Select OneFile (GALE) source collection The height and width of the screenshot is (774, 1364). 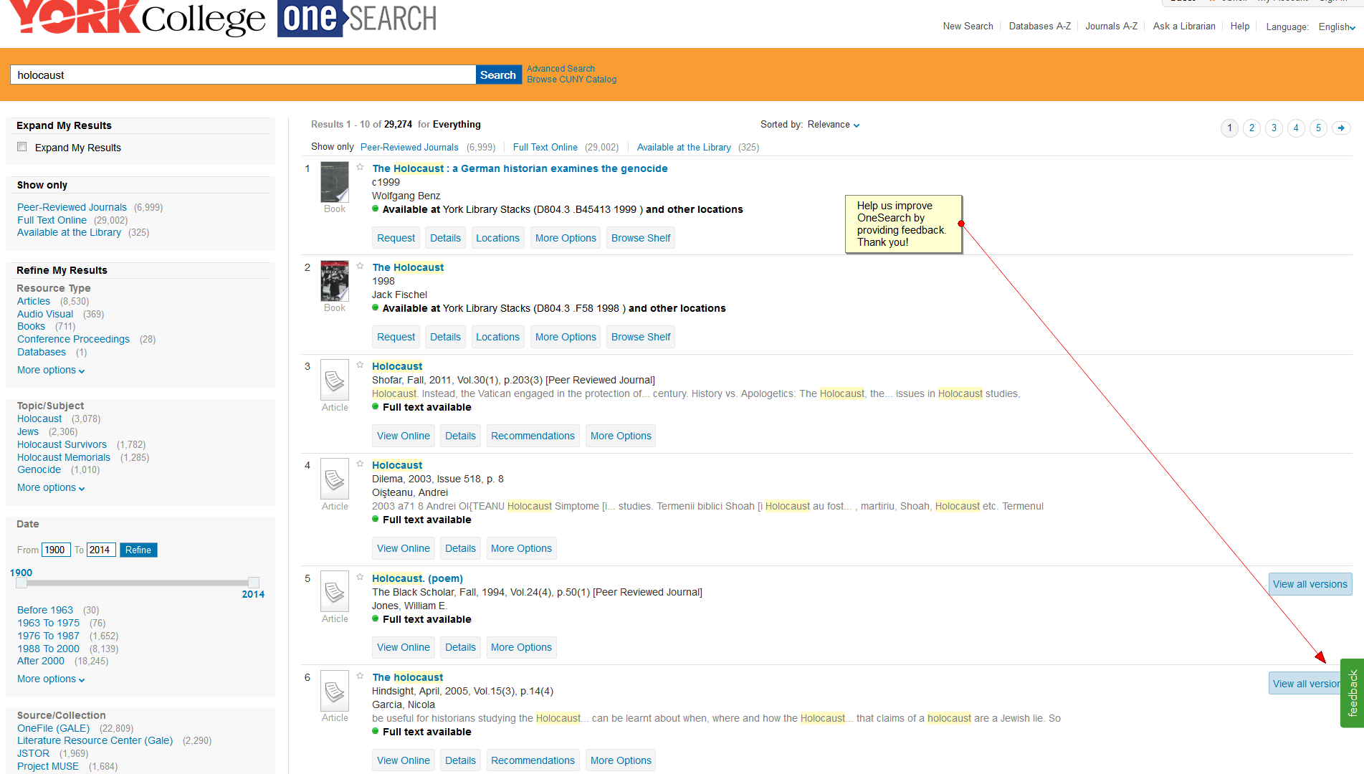point(53,728)
